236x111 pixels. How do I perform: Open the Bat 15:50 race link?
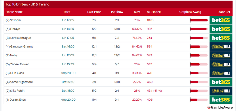pyautogui.click(x=68, y=82)
